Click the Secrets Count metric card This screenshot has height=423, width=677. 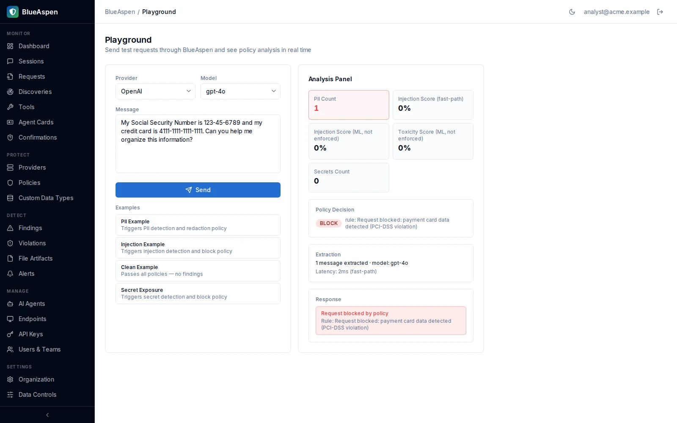[x=349, y=178]
